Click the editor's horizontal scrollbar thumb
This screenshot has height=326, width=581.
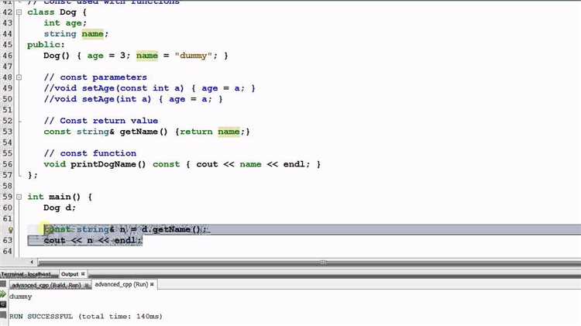324,263
